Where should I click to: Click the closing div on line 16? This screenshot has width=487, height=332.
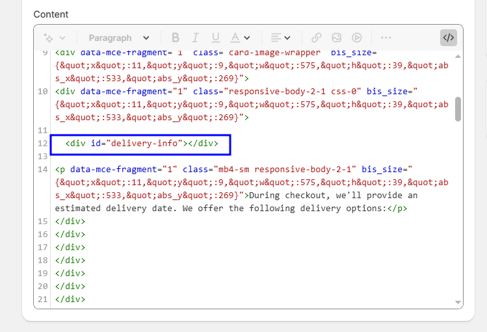(70, 235)
